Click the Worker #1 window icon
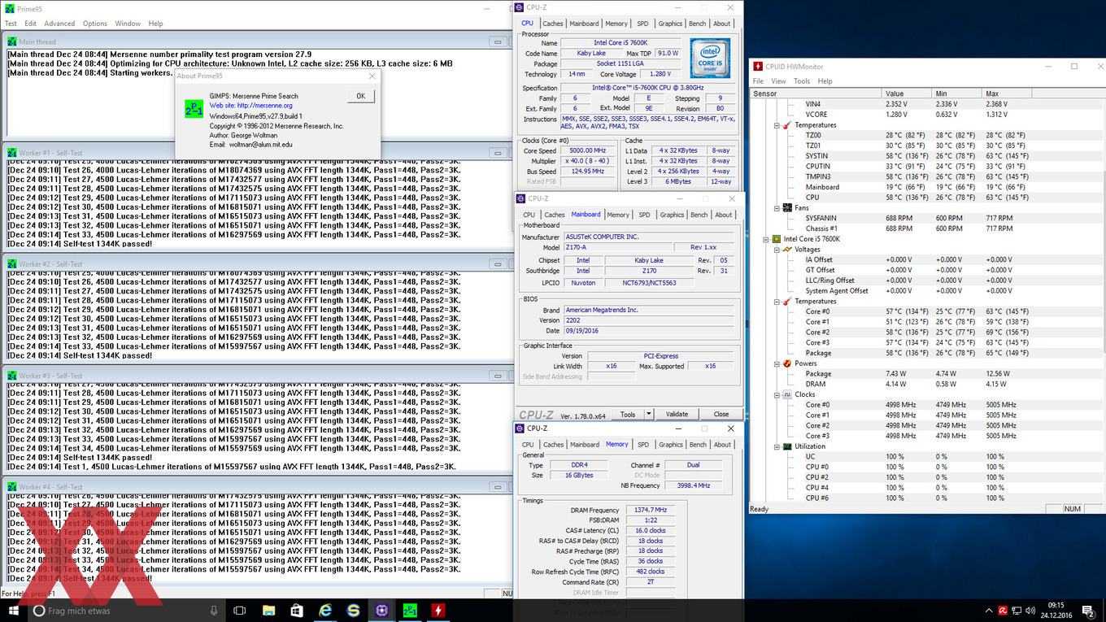Image resolution: width=1106 pixels, height=622 pixels. 12,152
